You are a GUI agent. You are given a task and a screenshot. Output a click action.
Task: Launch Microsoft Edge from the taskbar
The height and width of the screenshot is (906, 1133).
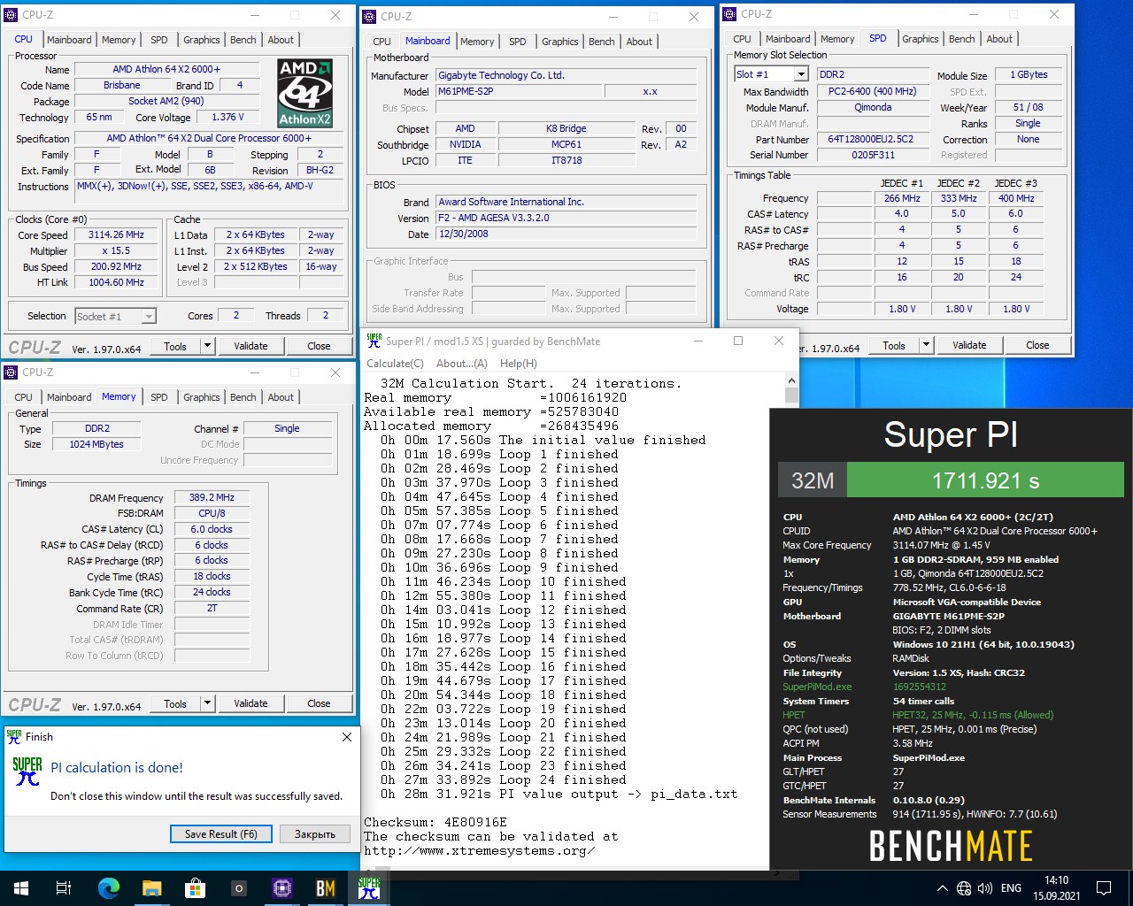108,888
